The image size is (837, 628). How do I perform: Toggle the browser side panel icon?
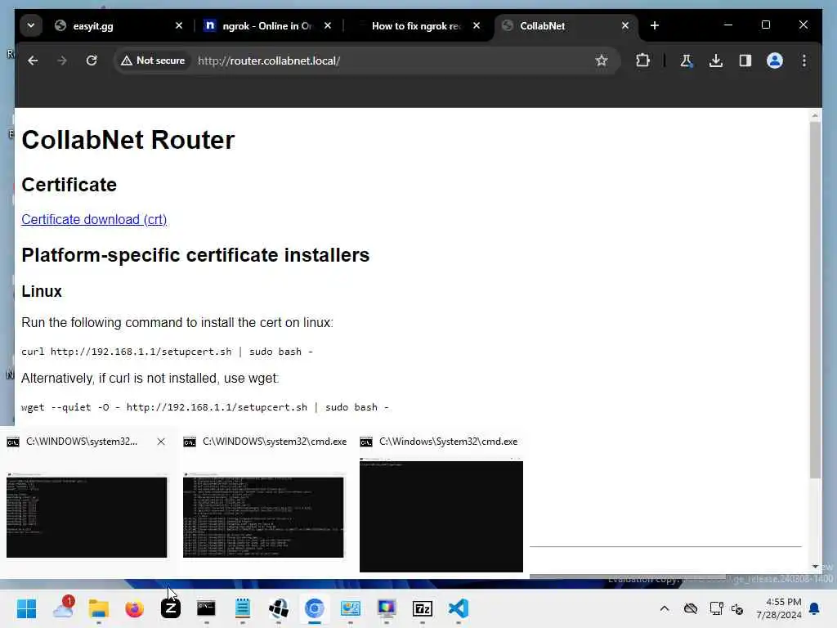pos(745,61)
